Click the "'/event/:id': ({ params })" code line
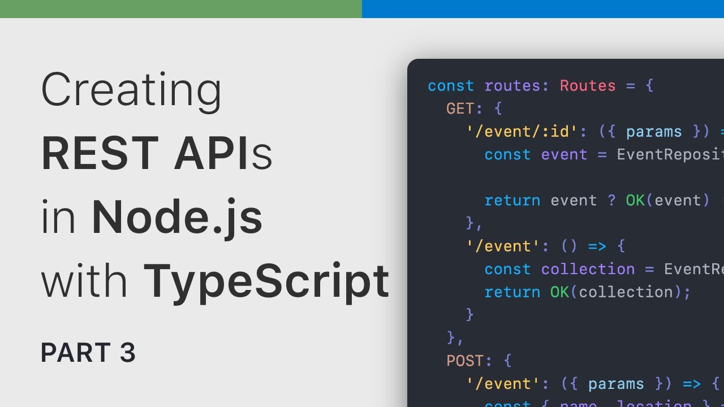This screenshot has width=724, height=407. (594, 132)
